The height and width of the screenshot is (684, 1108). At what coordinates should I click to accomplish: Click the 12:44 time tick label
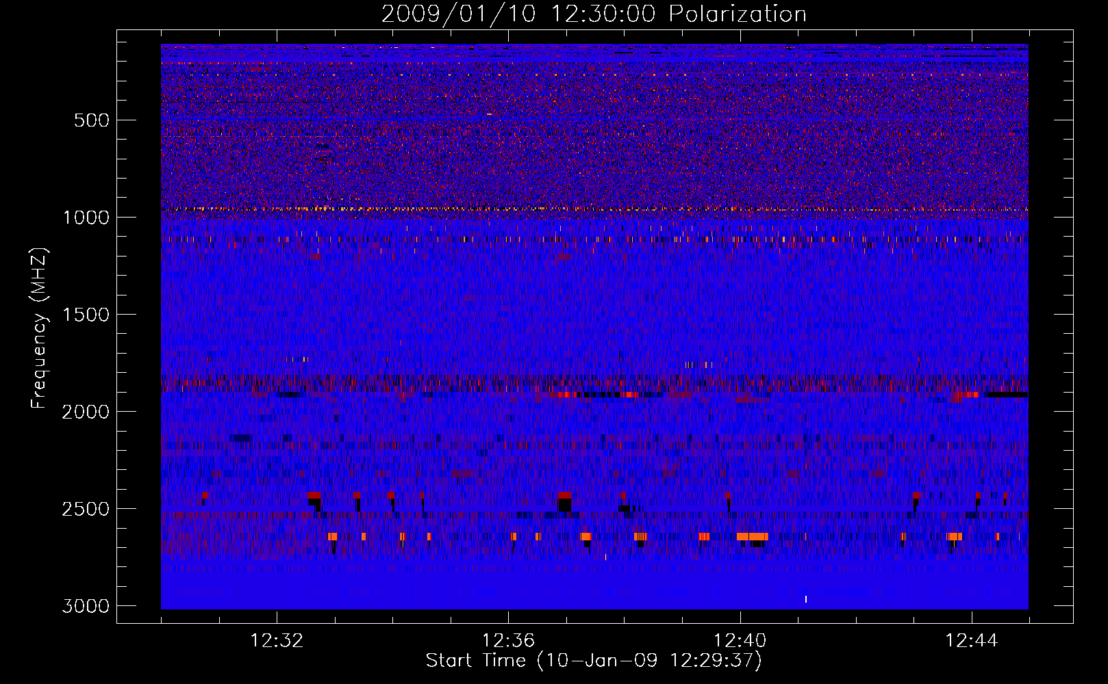coord(972,641)
